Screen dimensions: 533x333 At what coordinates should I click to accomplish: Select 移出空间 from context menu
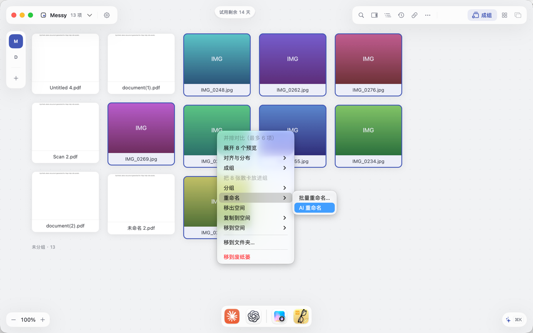tap(255, 208)
